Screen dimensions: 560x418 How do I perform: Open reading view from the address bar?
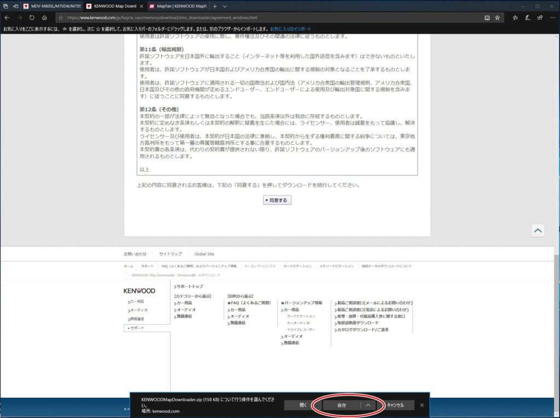pos(487,17)
